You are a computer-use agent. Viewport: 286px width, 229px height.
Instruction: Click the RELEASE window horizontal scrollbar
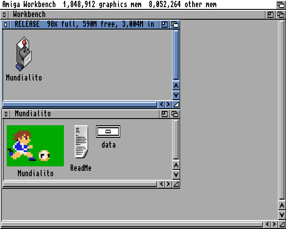click(80, 105)
